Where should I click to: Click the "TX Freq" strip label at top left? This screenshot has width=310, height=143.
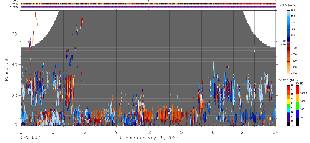coord(14,7)
